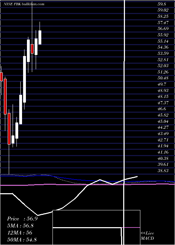Click the 44.27 price axis label
This screenshot has height=245, width=175.
click(163, 128)
